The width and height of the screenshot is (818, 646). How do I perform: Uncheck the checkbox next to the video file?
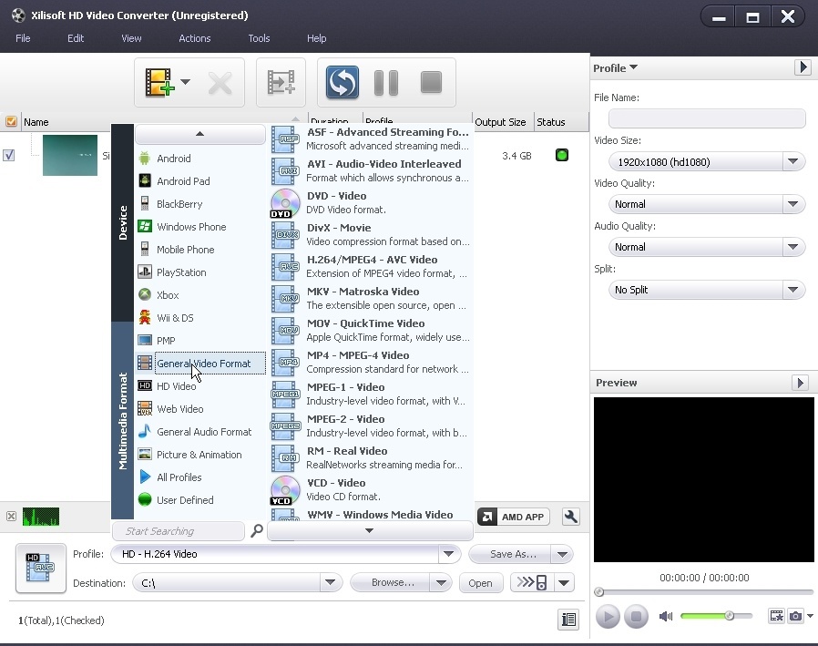10,155
